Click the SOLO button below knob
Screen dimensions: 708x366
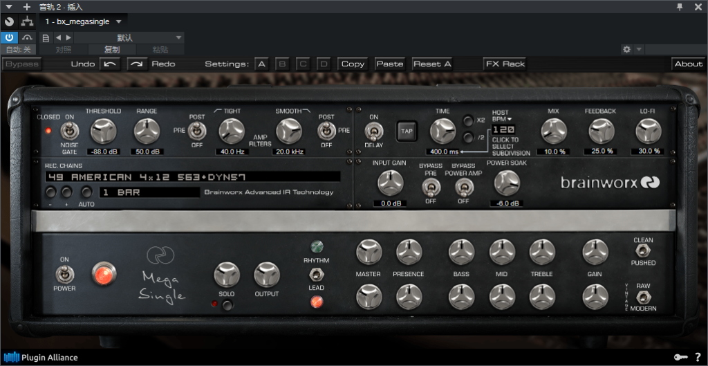coord(228,304)
